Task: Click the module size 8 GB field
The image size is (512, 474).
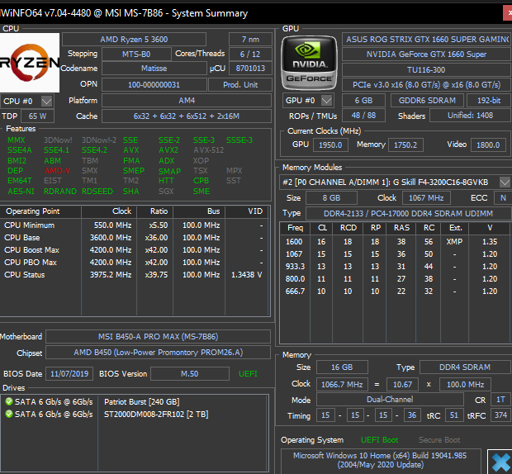Action: tap(331, 198)
